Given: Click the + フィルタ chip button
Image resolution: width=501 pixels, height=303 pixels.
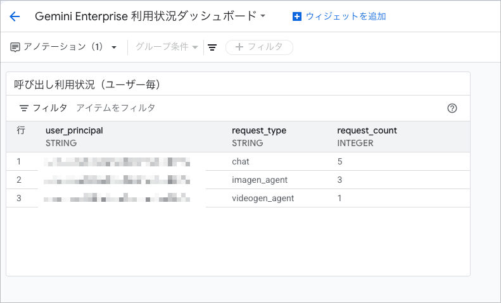Looking at the screenshot, I should 259,47.
